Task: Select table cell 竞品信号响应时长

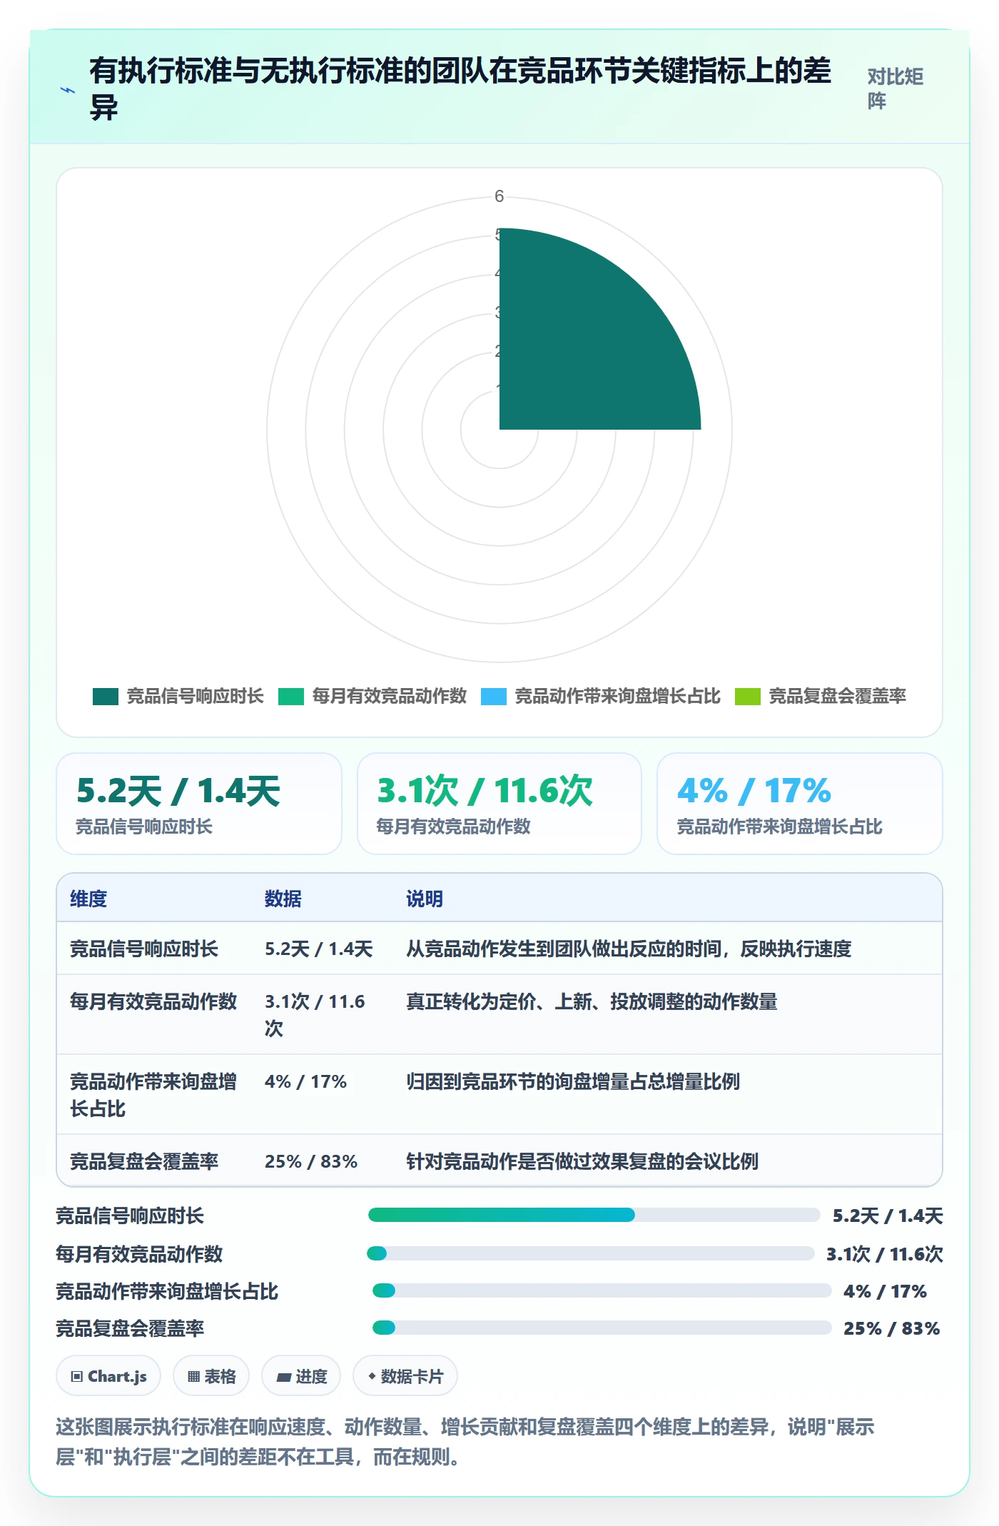Action: tap(144, 949)
